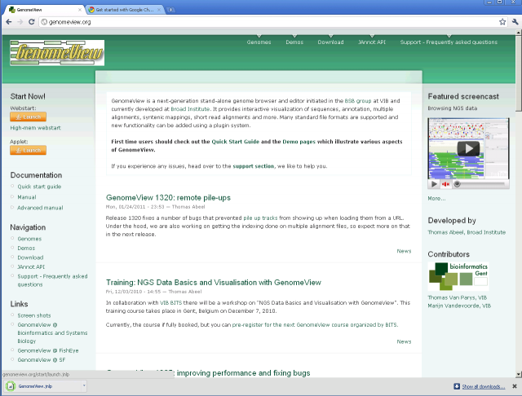Open GenomeView 1320: remote pile-ups article
522x396 pixels.
click(168, 198)
